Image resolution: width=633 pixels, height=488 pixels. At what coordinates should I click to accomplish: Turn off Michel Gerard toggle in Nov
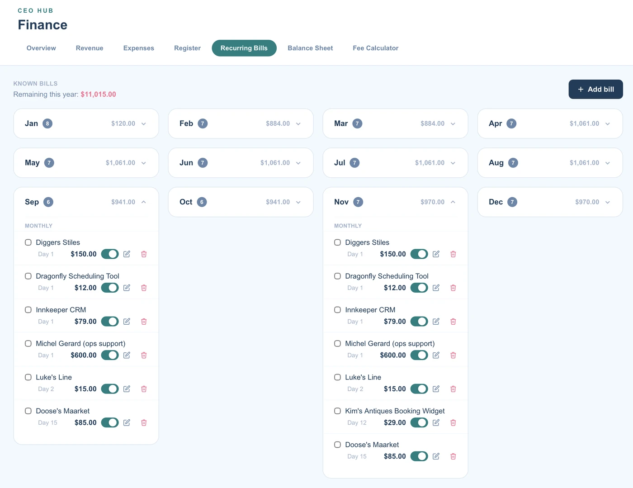click(419, 355)
